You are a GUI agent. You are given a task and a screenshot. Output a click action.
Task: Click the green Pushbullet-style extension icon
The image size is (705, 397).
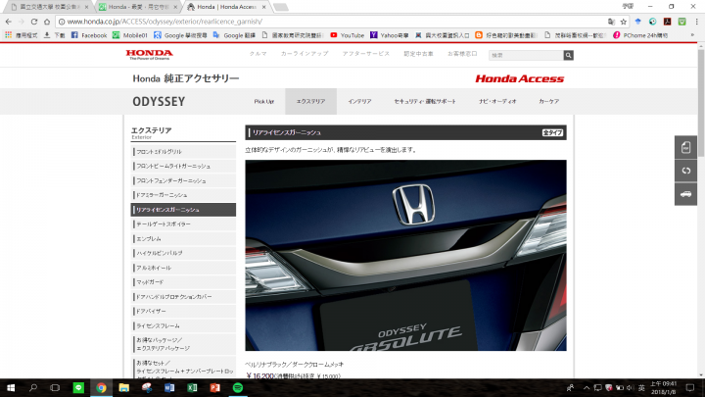[x=682, y=22]
